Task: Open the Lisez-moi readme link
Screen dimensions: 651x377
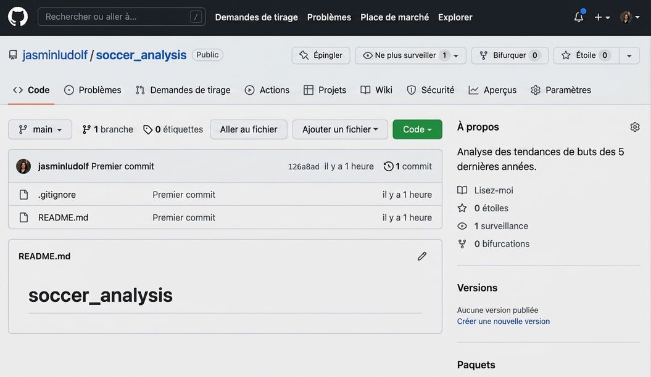Action: pos(494,190)
